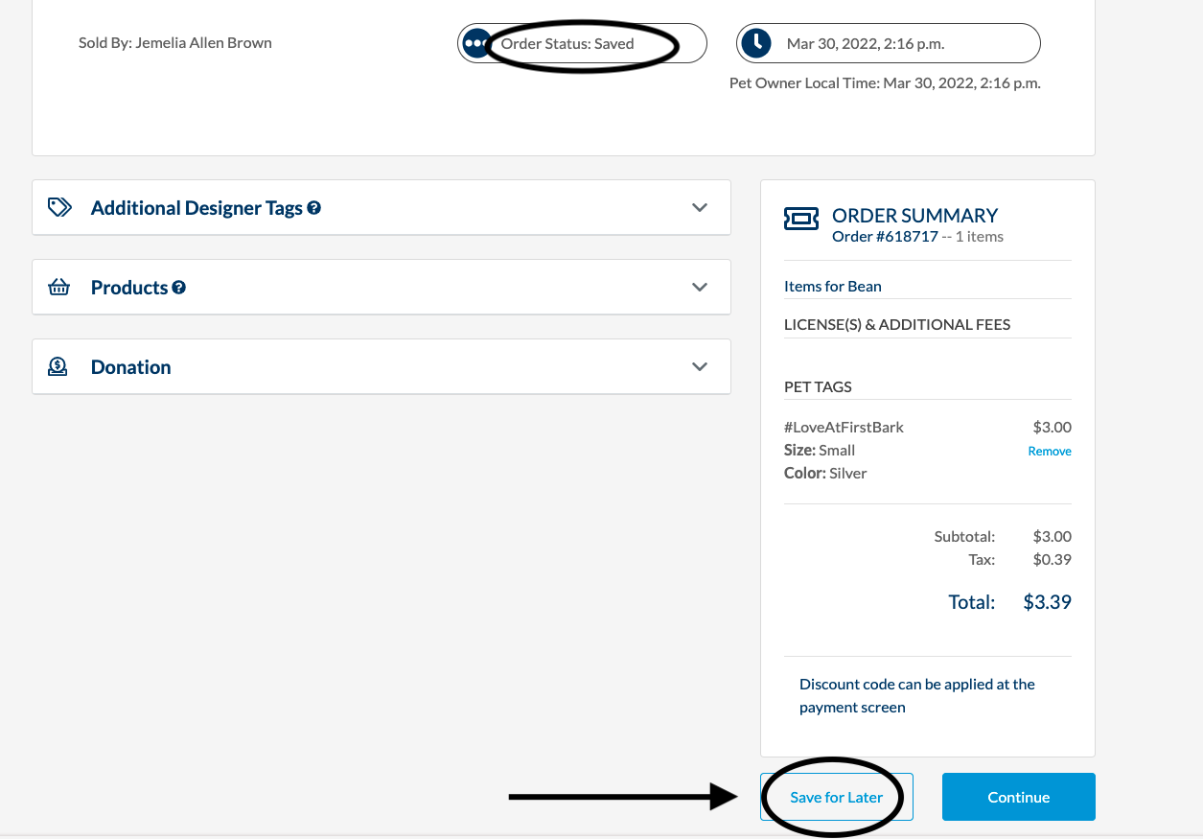Click Pet Owner Local Time text
The width and height of the screenshot is (1203, 839).
(885, 83)
